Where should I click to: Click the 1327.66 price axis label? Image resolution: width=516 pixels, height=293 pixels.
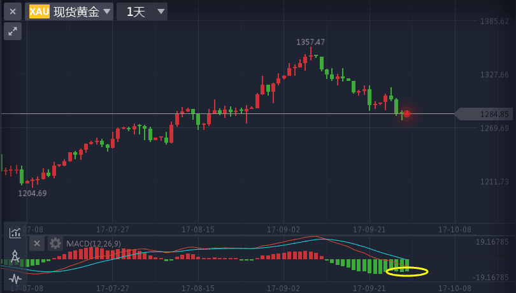click(494, 75)
